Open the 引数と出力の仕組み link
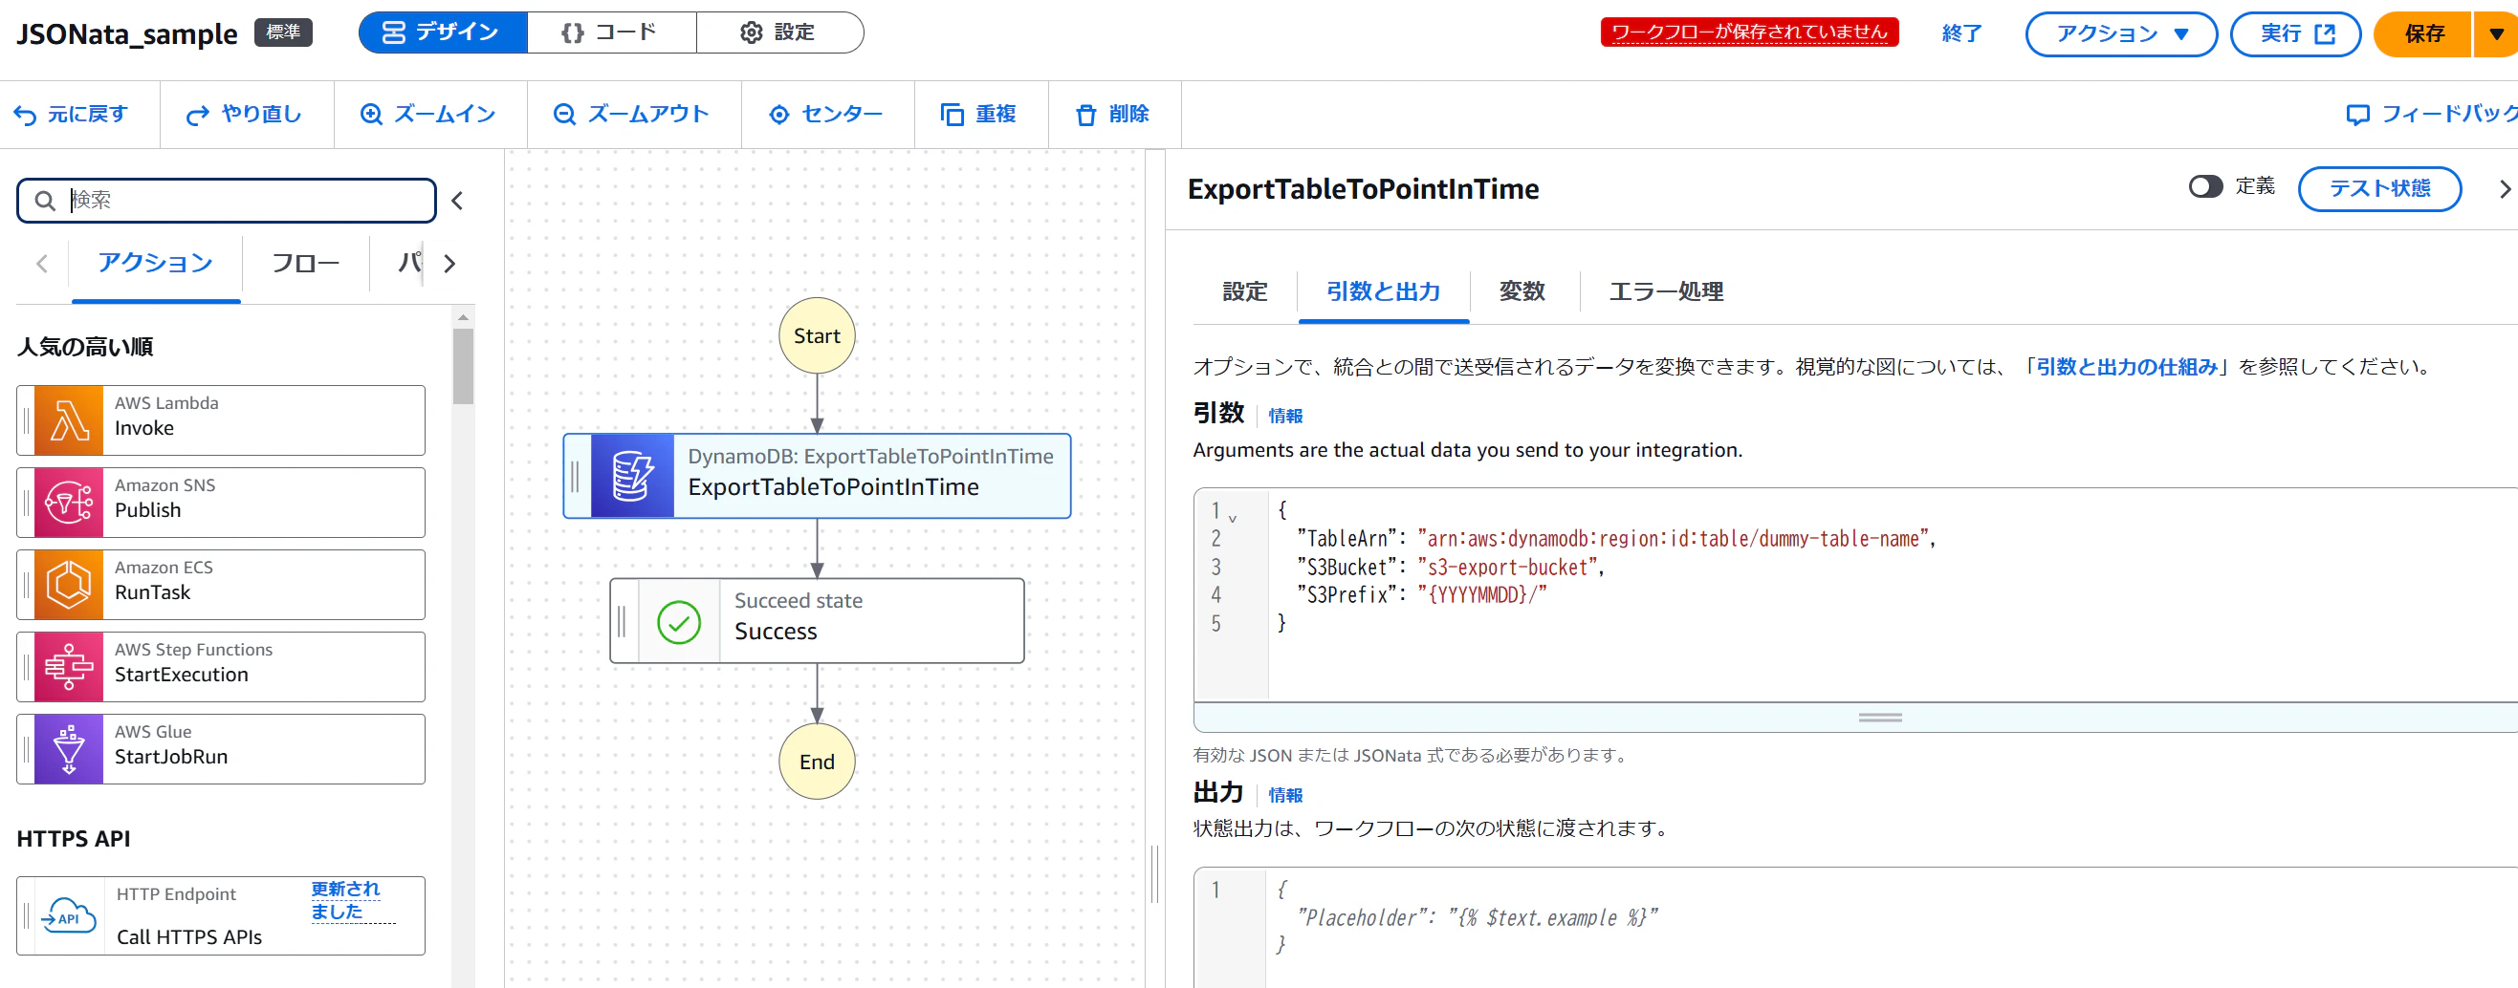Screen dimensions: 2518x988 point(2126,368)
